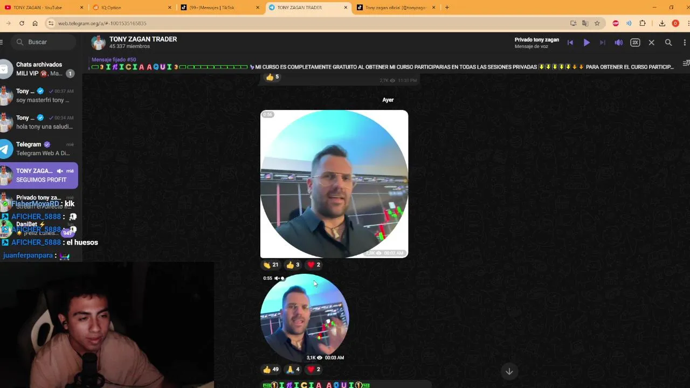This screenshot has width=690, height=388.
Task: Select TONY ZAGA... SEGUIMOS PROFIT chat
Action: tap(39, 175)
